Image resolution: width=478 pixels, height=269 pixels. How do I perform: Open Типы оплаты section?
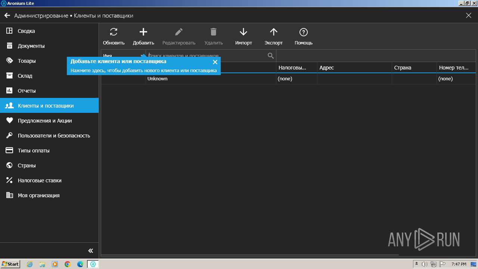click(49, 151)
